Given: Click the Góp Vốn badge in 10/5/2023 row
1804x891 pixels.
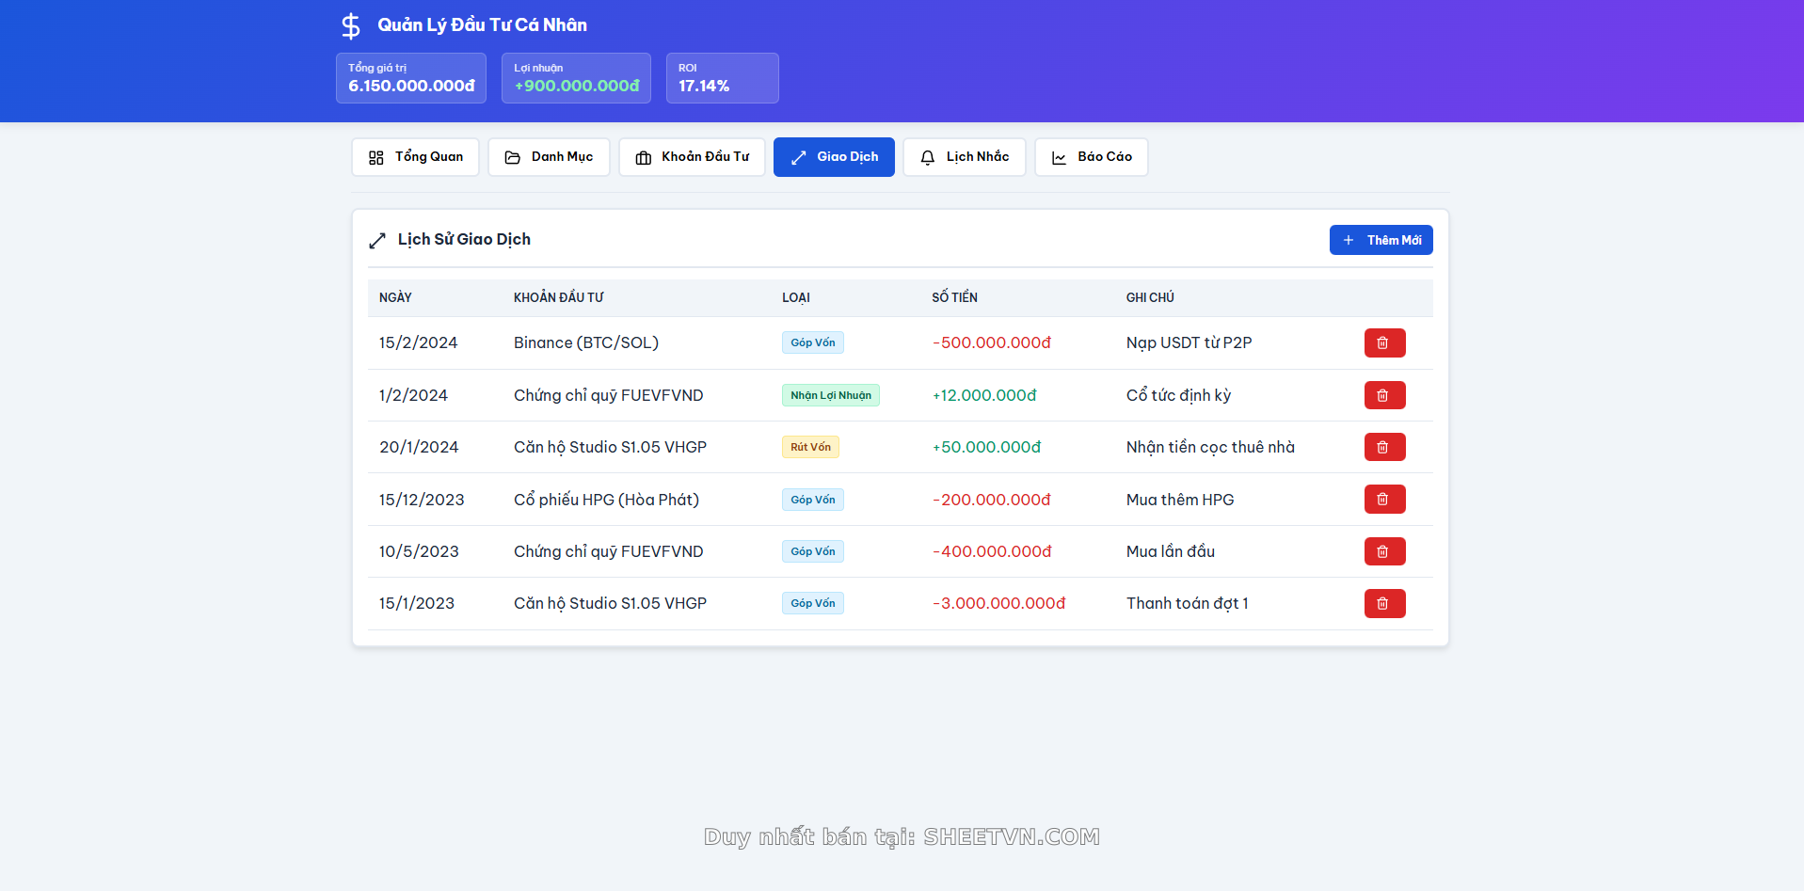Looking at the screenshot, I should [x=813, y=551].
